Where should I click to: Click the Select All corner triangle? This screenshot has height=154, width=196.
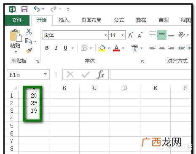point(16,88)
